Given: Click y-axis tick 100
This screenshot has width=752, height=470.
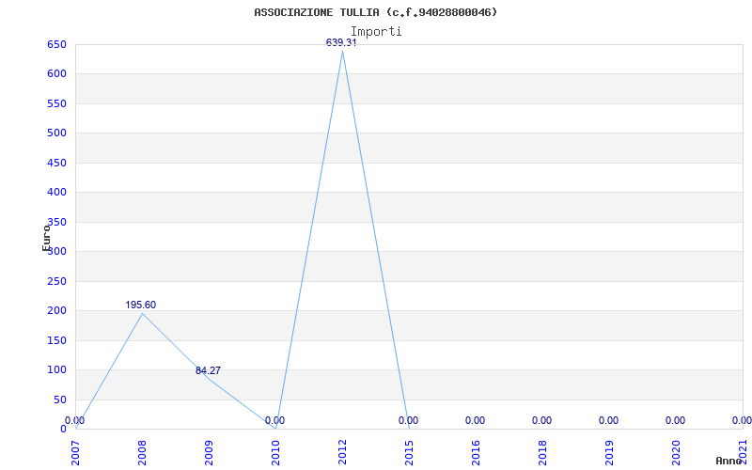Looking at the screenshot, I should 56,369.
